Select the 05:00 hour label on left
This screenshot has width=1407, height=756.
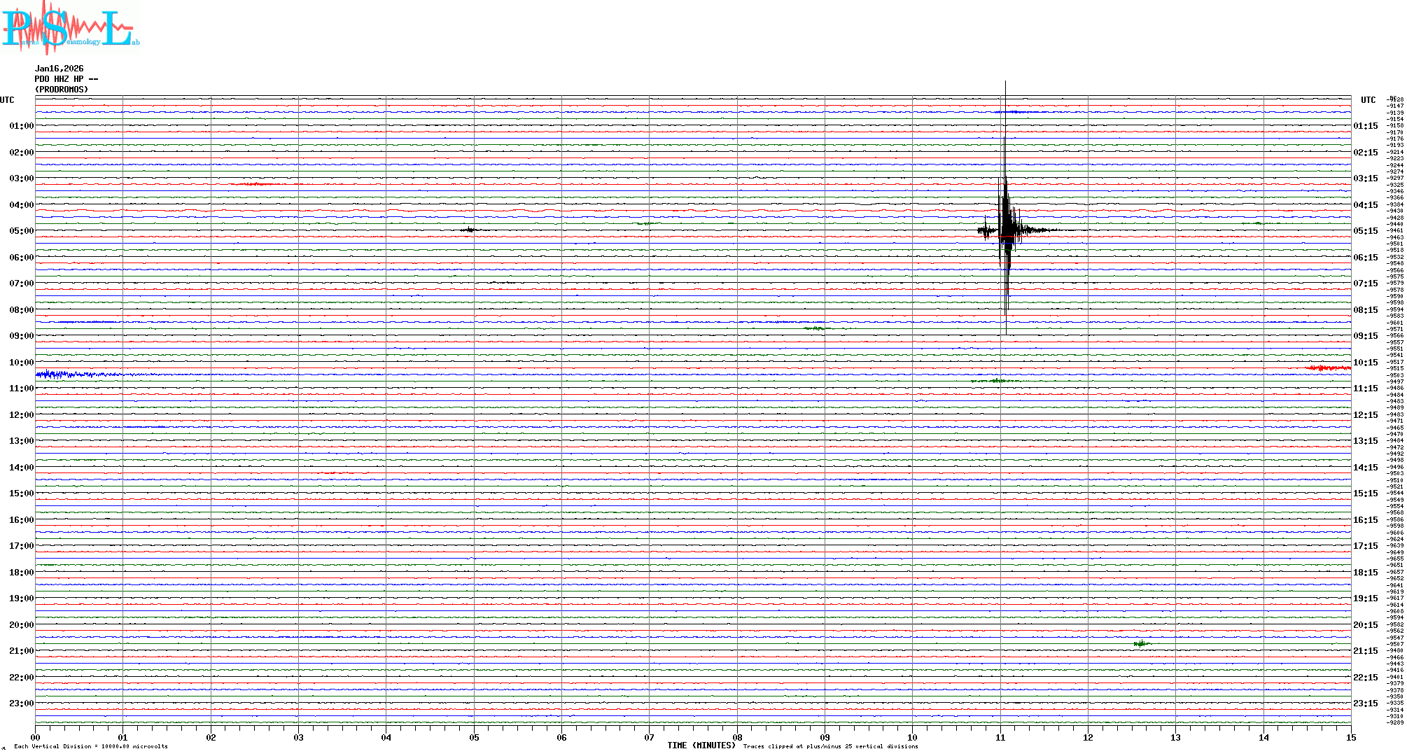pyautogui.click(x=21, y=231)
